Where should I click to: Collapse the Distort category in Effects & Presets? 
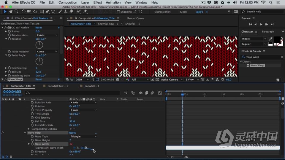point(241,62)
